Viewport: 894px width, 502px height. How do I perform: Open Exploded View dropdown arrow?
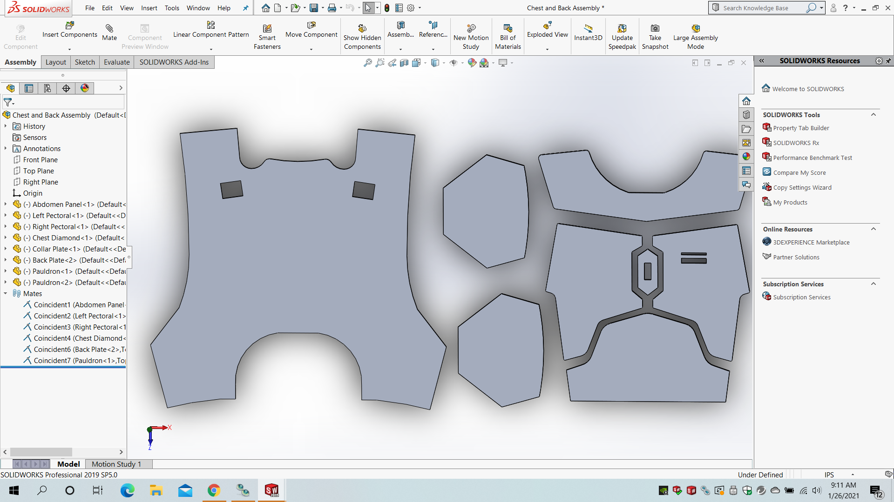pyautogui.click(x=548, y=49)
